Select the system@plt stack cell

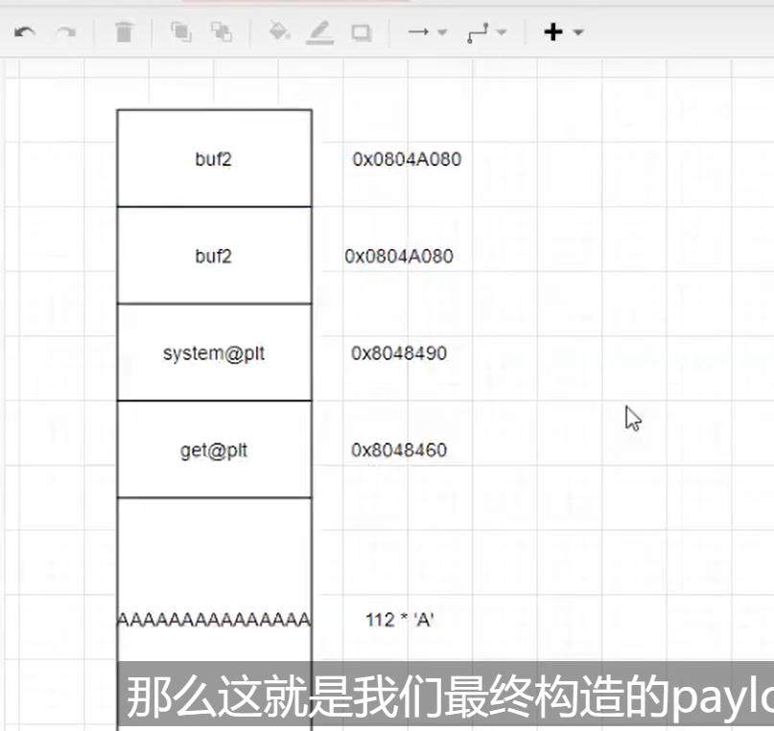pos(214,354)
